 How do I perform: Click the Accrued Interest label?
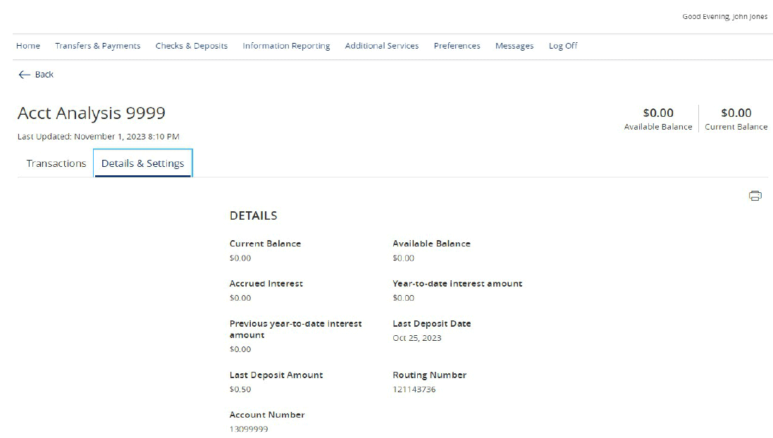[x=266, y=284]
